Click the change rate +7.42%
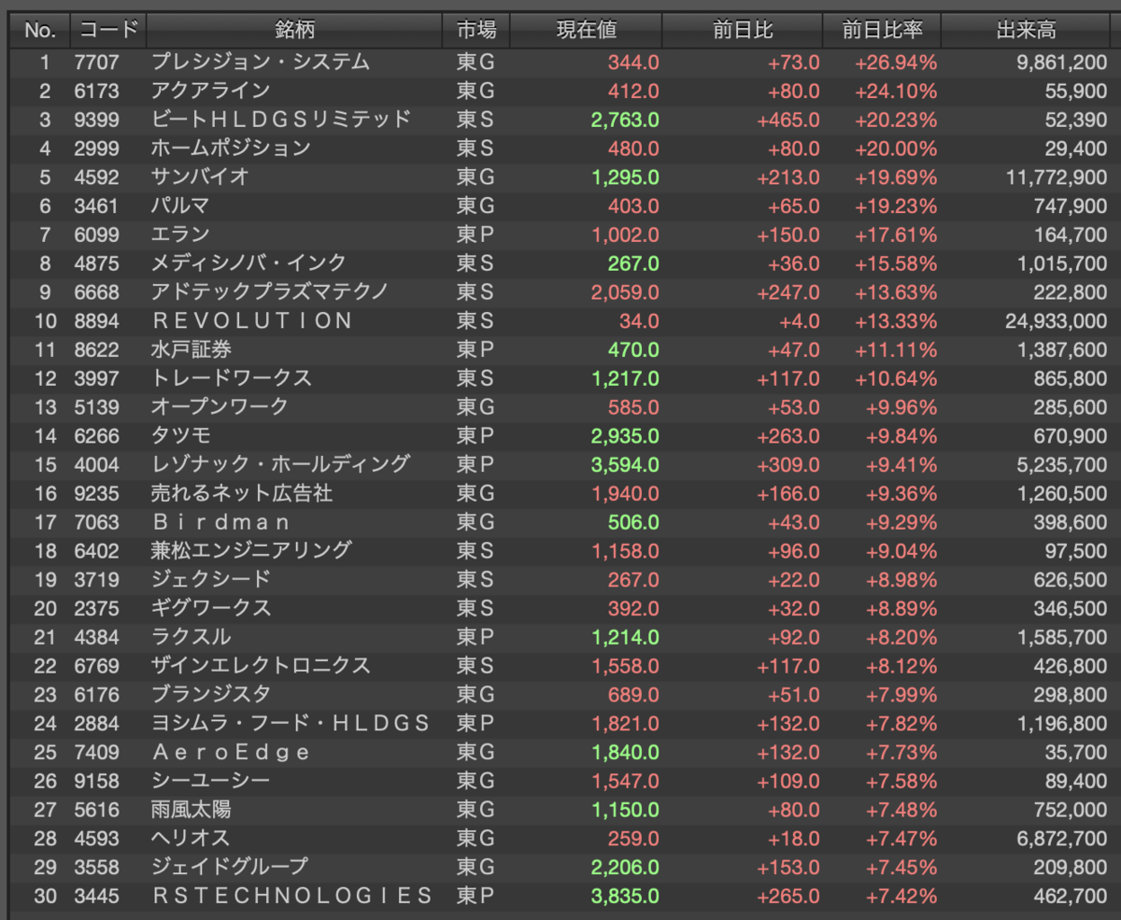This screenshot has height=920, width=1121. pyautogui.click(x=901, y=897)
